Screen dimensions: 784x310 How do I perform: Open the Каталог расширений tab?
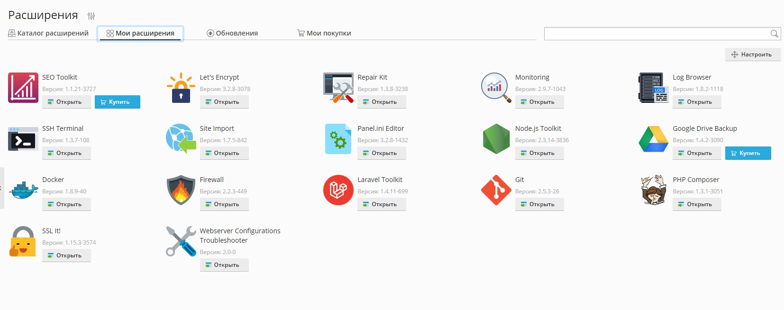click(x=48, y=33)
